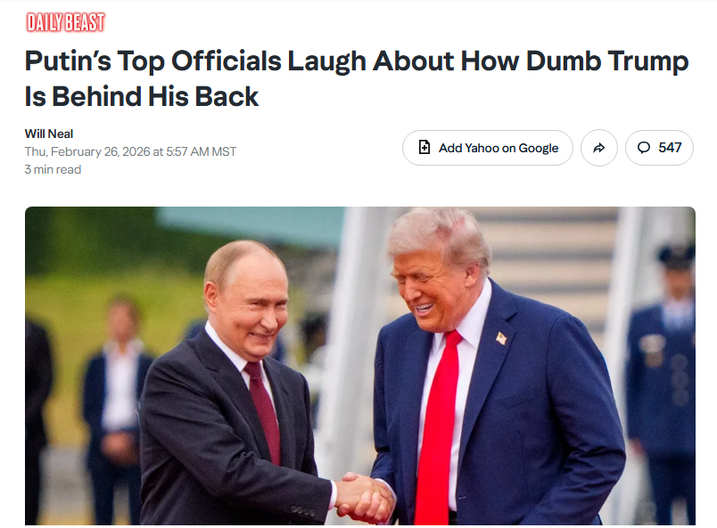Click the 3 min read label
717x528 pixels.
click(x=53, y=169)
